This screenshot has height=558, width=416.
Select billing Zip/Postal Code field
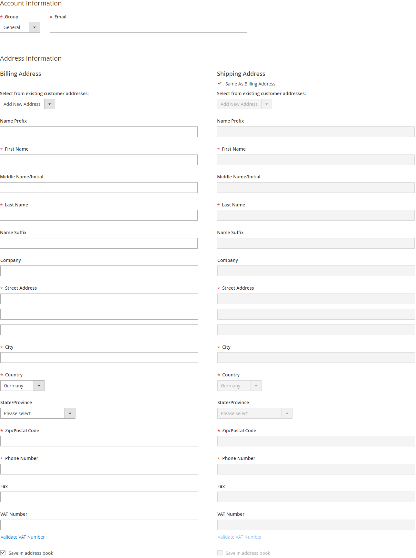coord(99,441)
